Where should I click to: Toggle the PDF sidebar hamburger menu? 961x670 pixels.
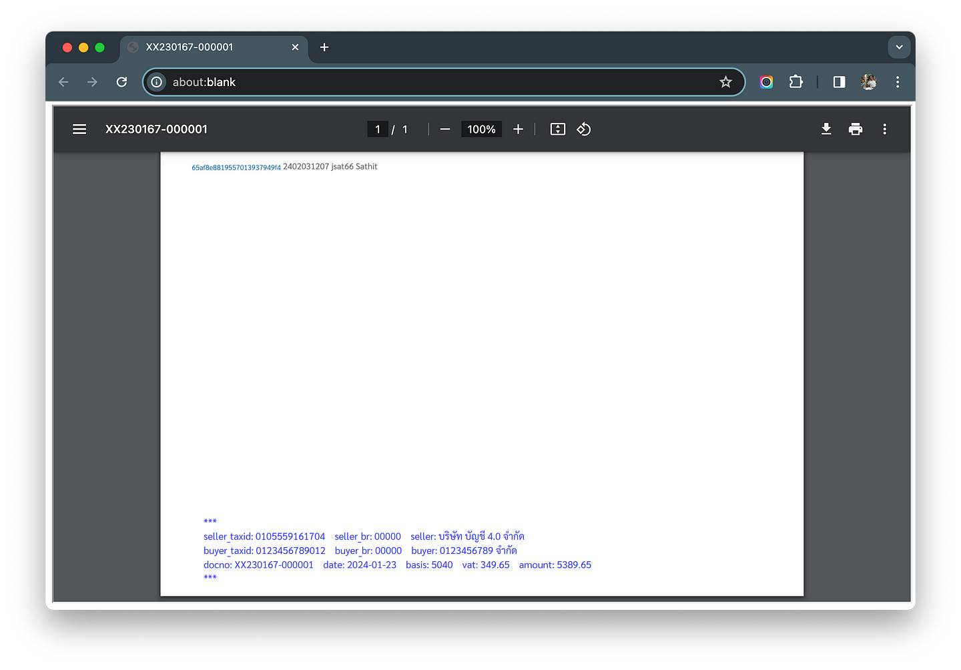tap(79, 129)
